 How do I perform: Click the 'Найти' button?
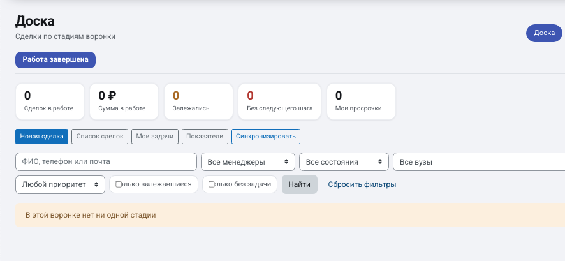coord(300,184)
